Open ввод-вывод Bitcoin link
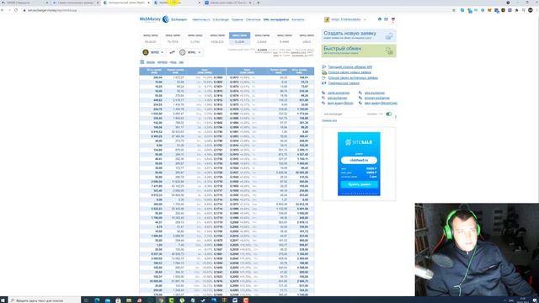 (x=340, y=103)
